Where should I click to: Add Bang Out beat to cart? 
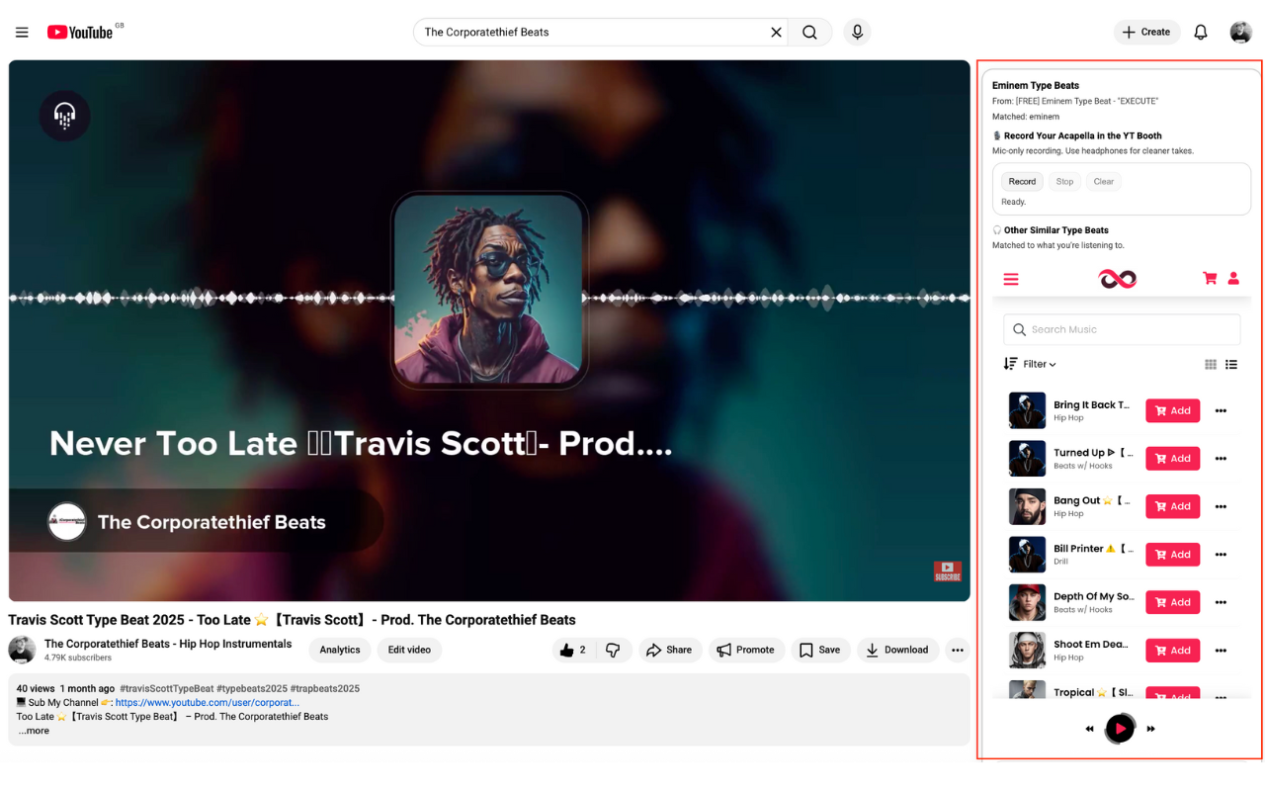tap(1173, 506)
